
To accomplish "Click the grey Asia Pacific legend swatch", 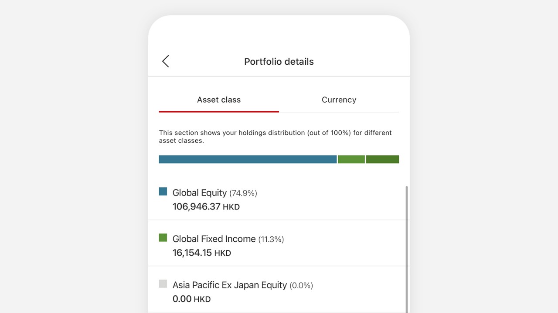I will pos(163,284).
